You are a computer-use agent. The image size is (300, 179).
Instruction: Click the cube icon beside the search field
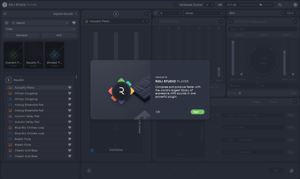point(7,23)
